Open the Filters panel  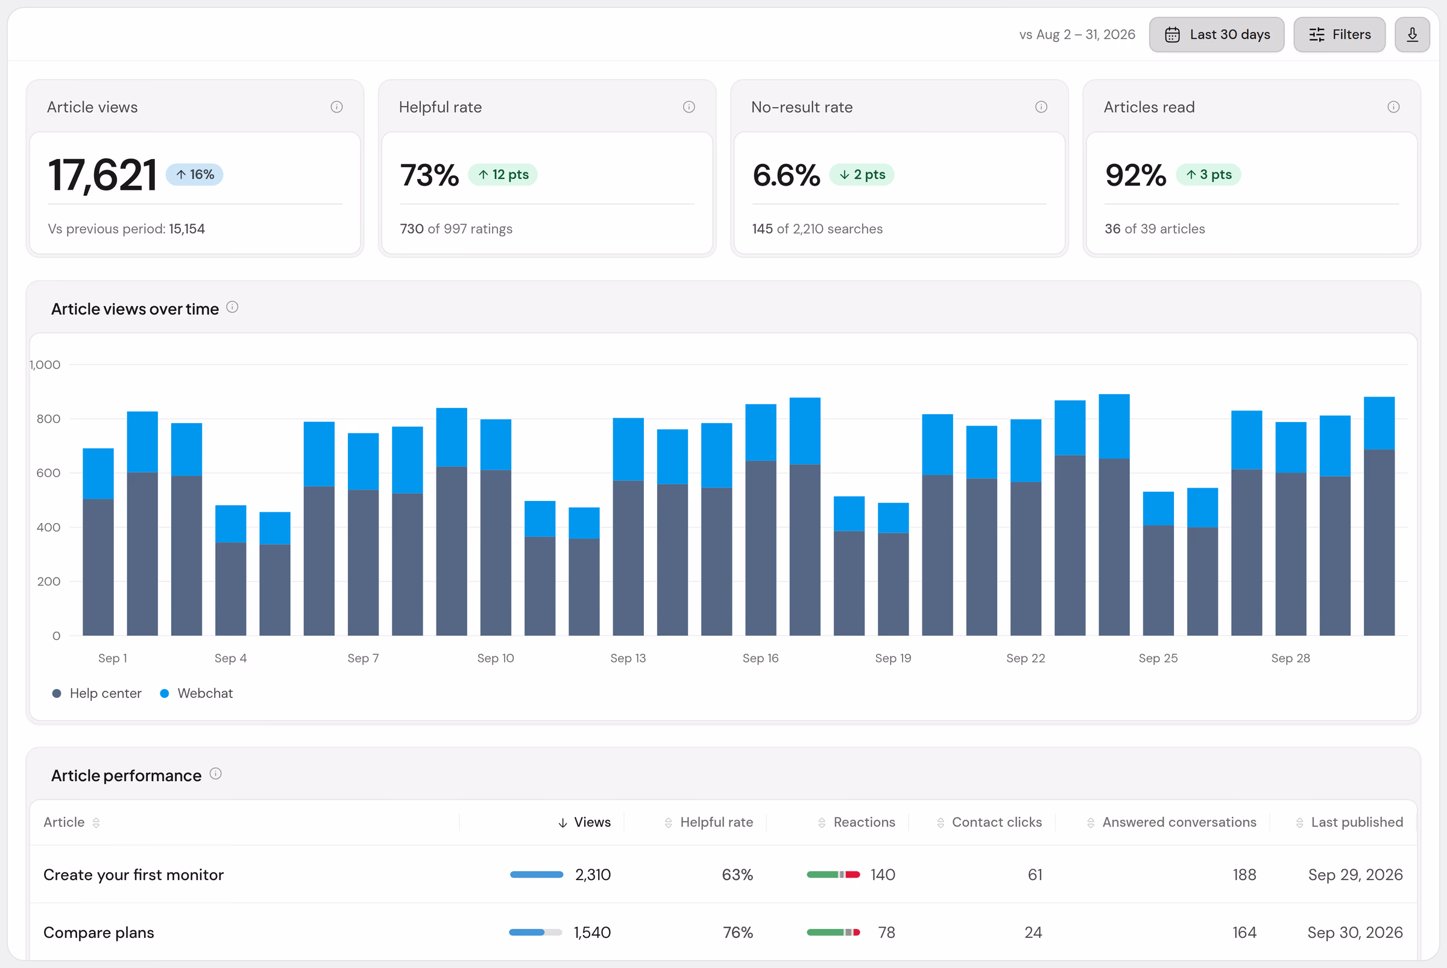tap(1339, 34)
